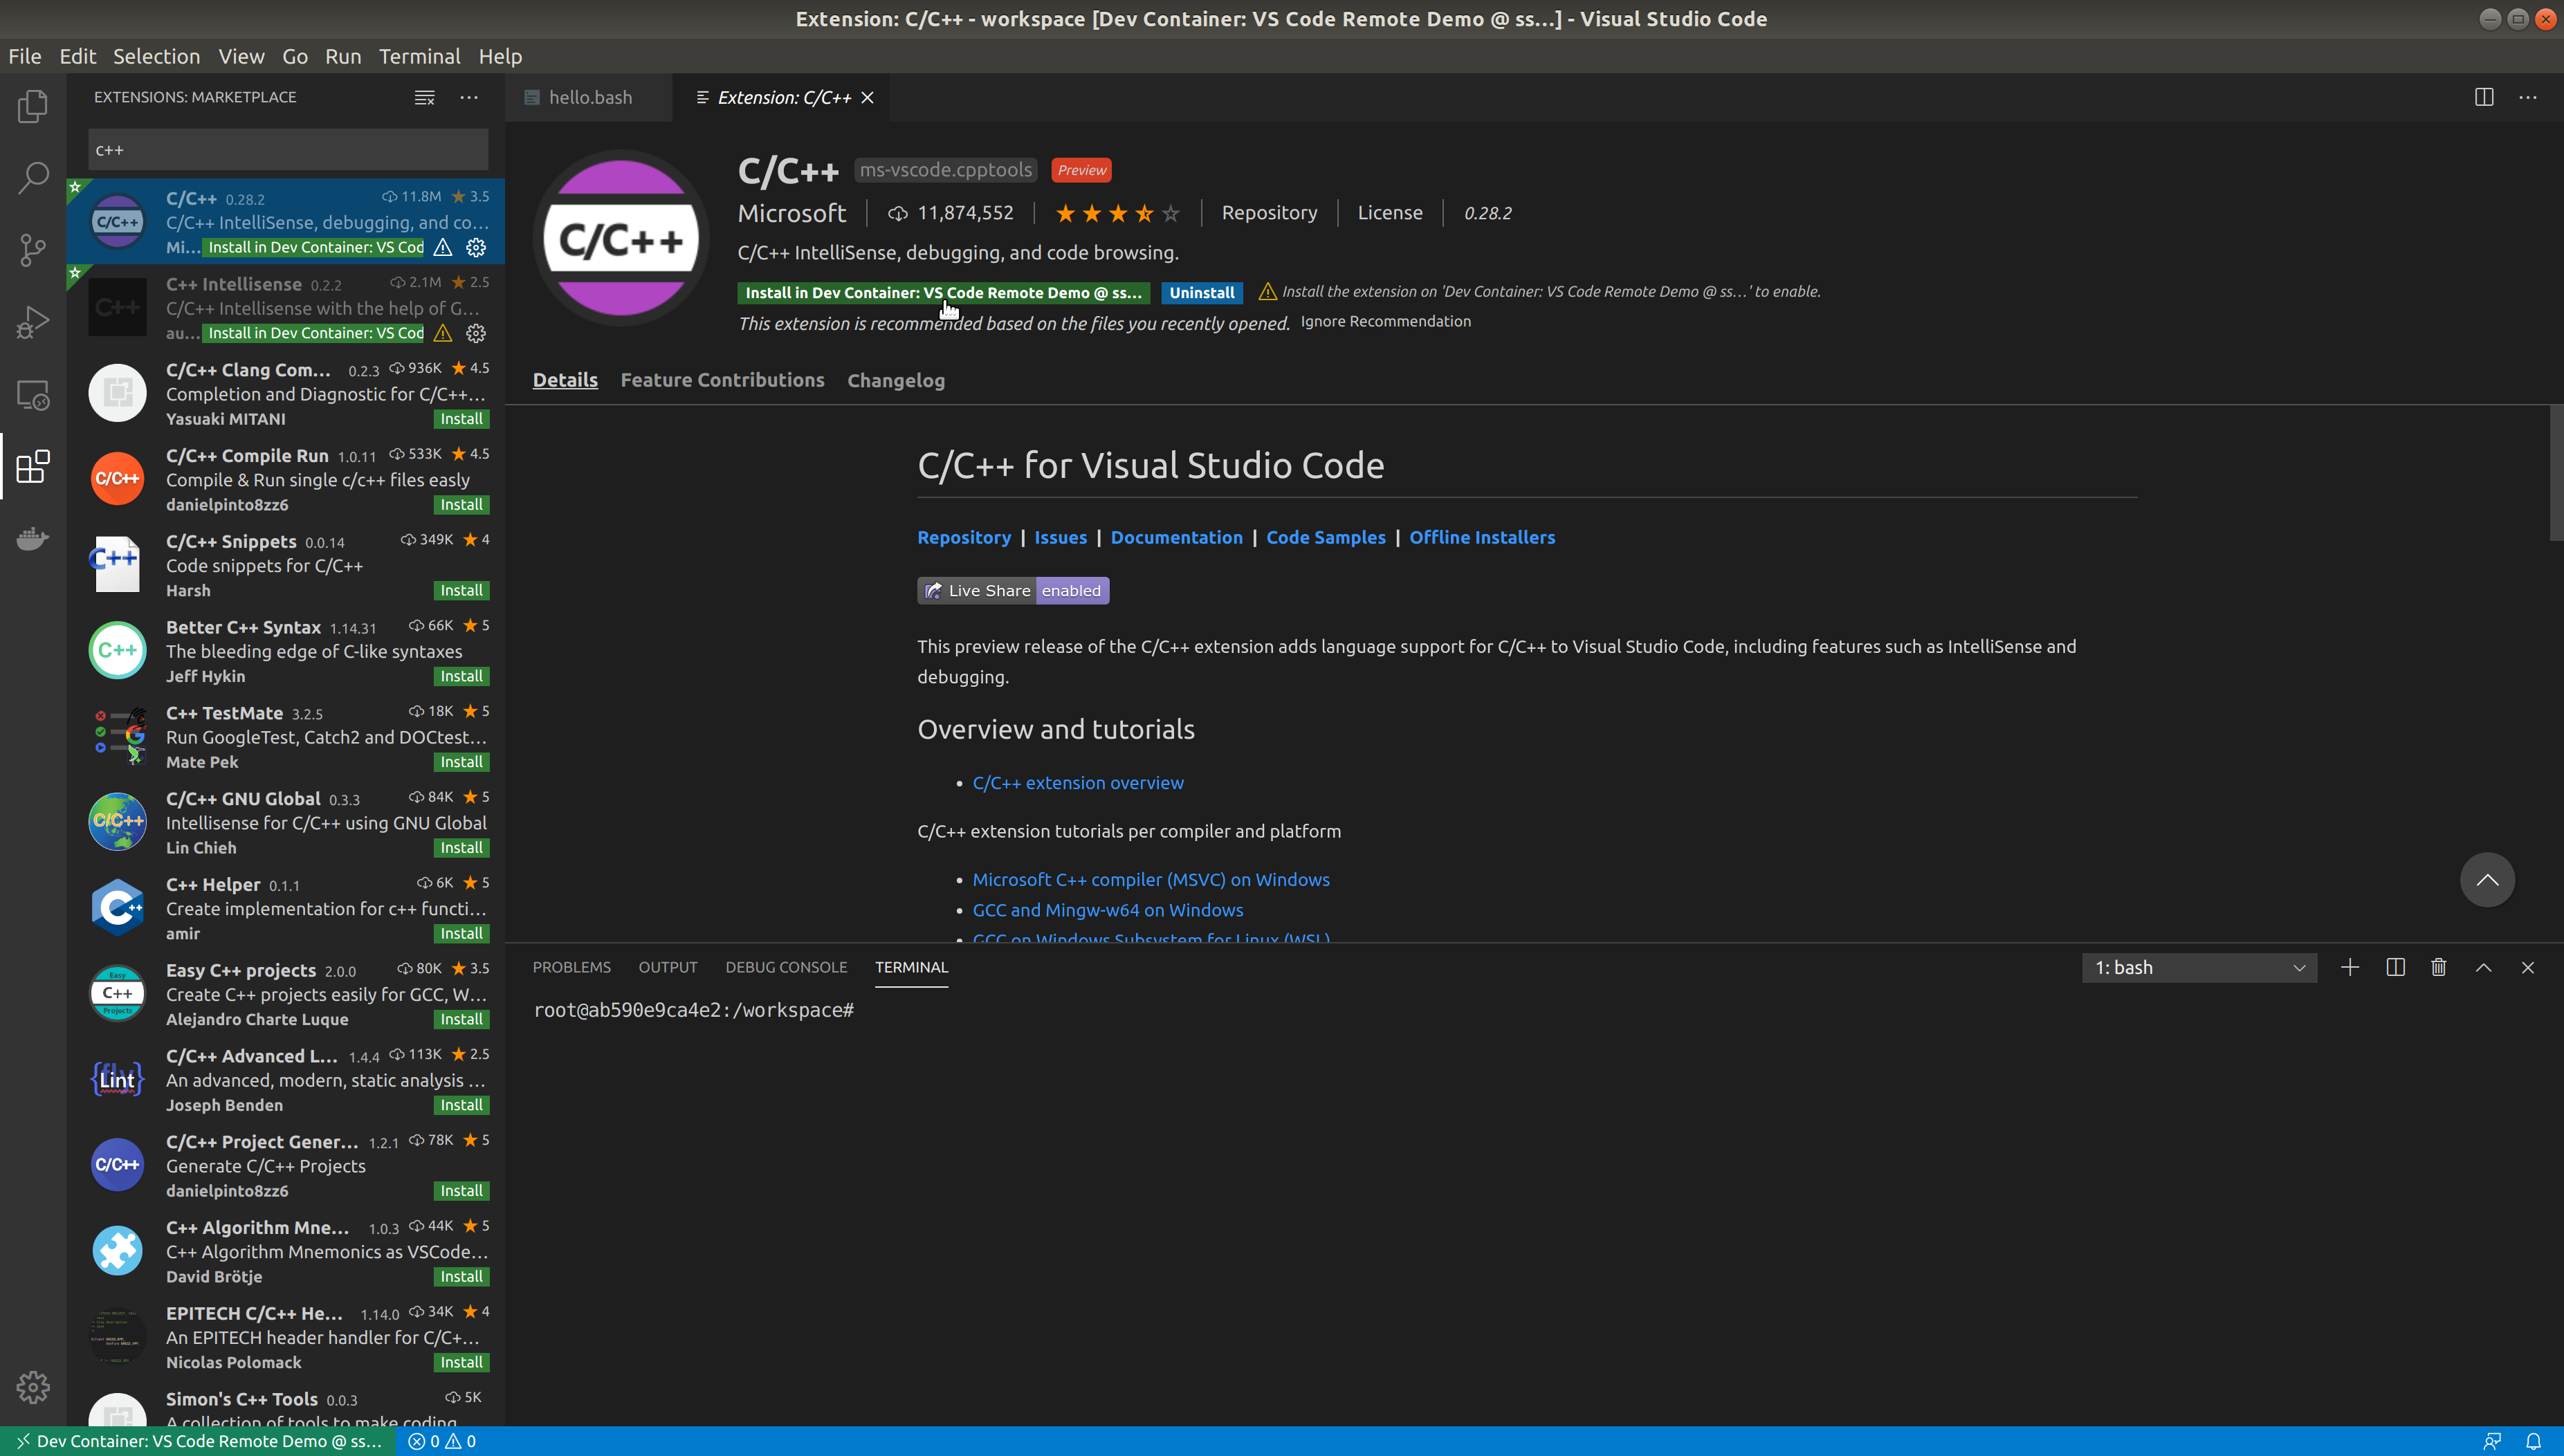Open the Code Samples link
The width and height of the screenshot is (2564, 1456).
click(1326, 537)
